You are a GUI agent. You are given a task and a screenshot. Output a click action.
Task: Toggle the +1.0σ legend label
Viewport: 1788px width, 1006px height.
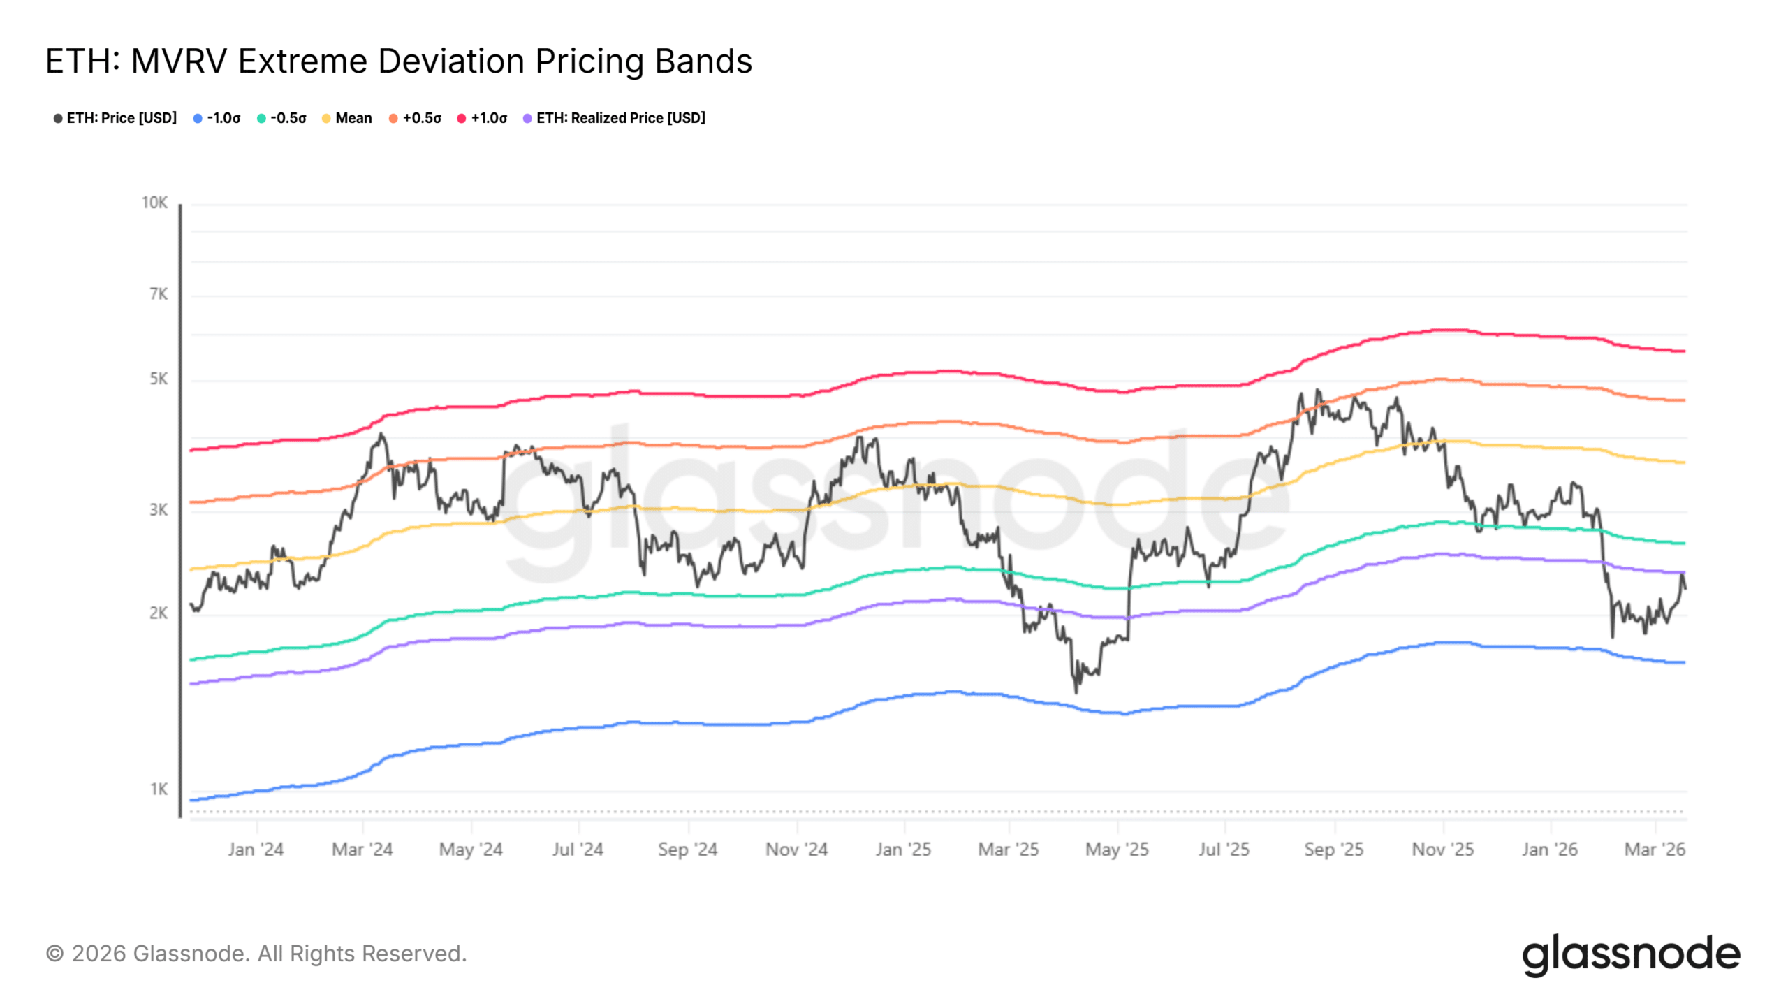488,118
